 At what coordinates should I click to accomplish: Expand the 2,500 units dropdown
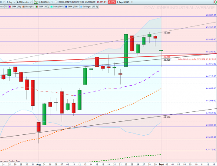click(24, 2)
